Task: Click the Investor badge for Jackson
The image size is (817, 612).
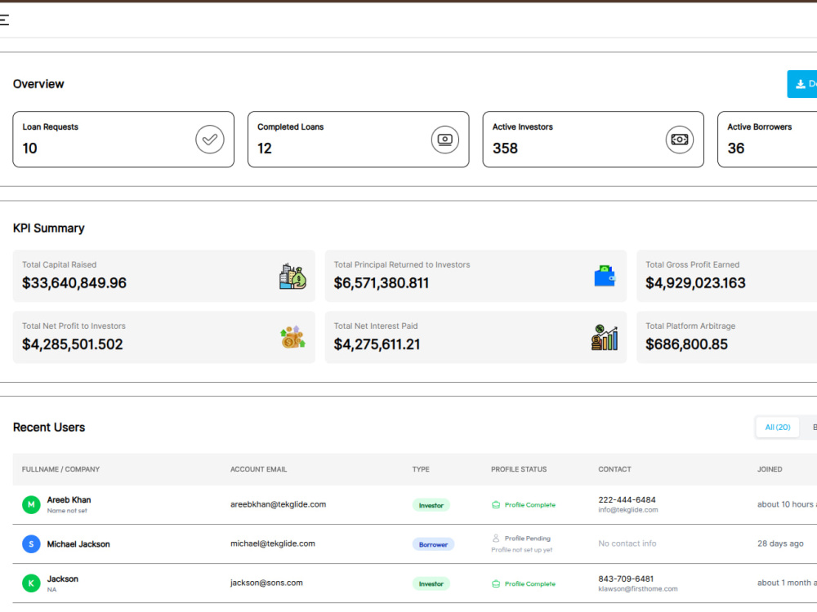Action: pos(431,584)
